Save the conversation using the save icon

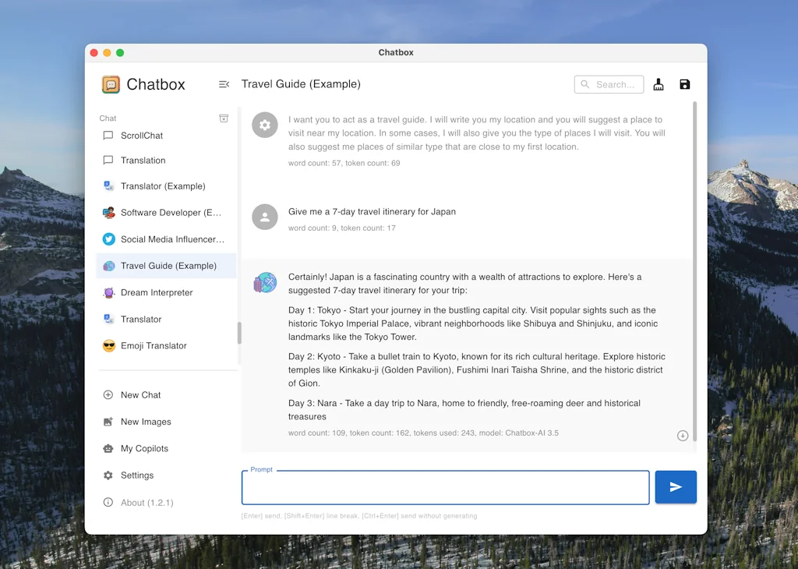pos(684,83)
